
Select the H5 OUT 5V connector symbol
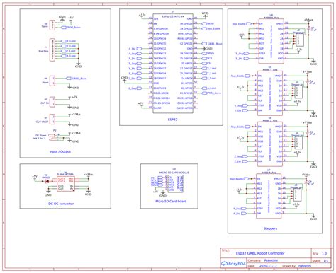click(52, 102)
